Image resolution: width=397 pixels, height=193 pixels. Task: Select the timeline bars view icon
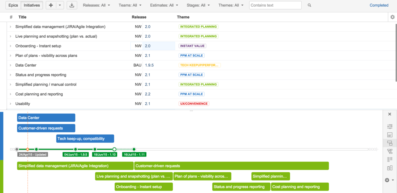pyautogui.click(x=390, y=143)
